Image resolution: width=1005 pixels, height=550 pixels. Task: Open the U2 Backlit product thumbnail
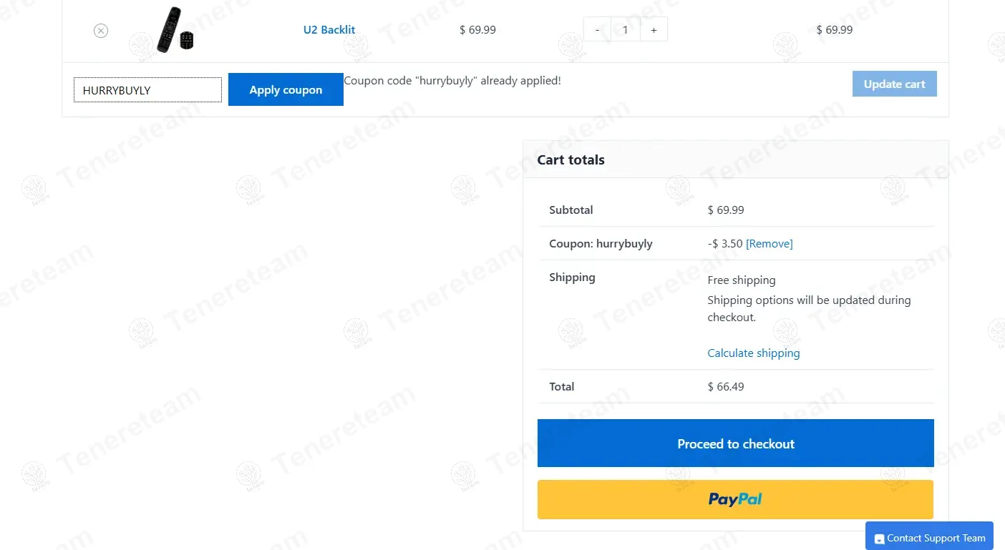175,30
